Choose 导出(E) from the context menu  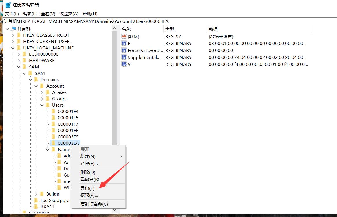click(x=87, y=188)
